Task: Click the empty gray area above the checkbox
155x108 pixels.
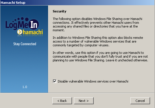Action: click(100, 71)
